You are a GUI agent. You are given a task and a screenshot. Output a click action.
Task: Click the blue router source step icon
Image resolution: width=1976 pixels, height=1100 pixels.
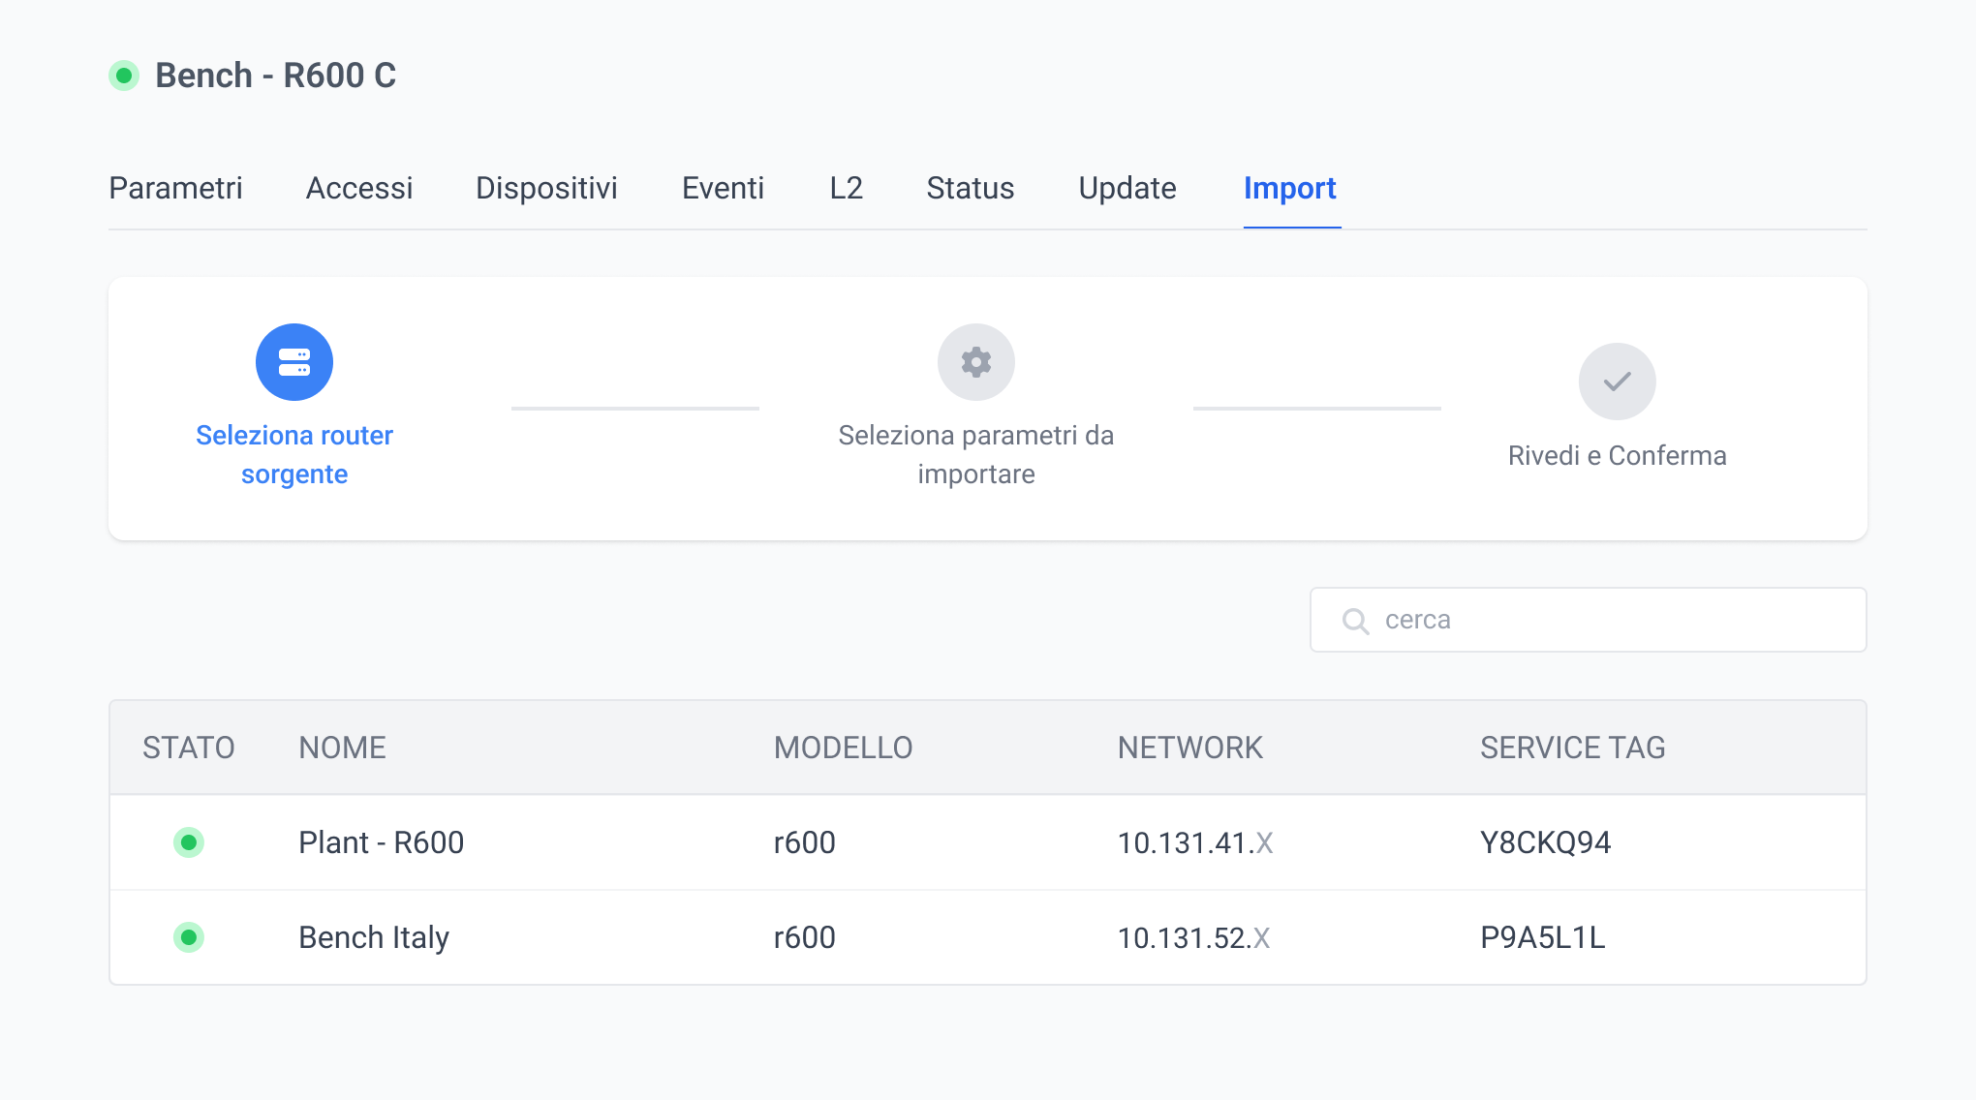point(294,362)
